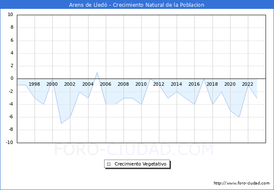Click the 'Crecimiento Vegetativo' legend label
This screenshot has height=190, width=274.
[140, 164]
